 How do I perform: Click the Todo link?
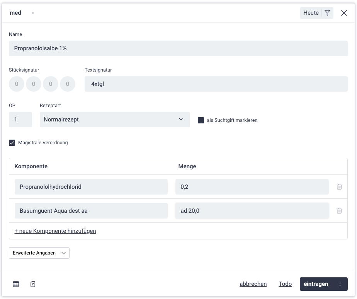[x=285, y=284]
